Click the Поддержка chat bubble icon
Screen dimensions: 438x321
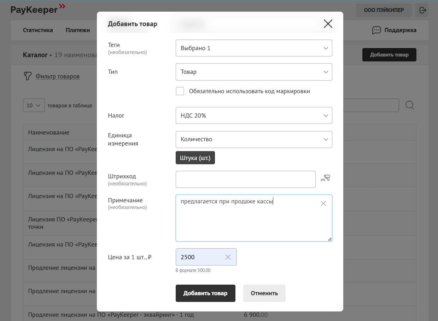point(376,30)
